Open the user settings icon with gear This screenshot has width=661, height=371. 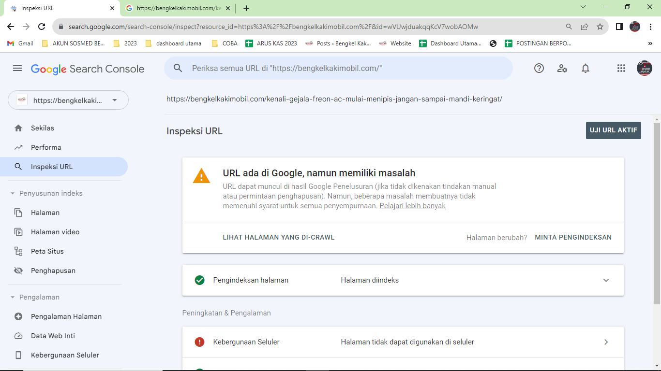click(562, 69)
